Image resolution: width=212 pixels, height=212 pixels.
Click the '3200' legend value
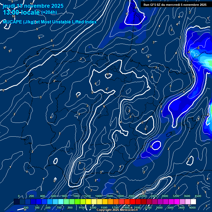point(176,196)
